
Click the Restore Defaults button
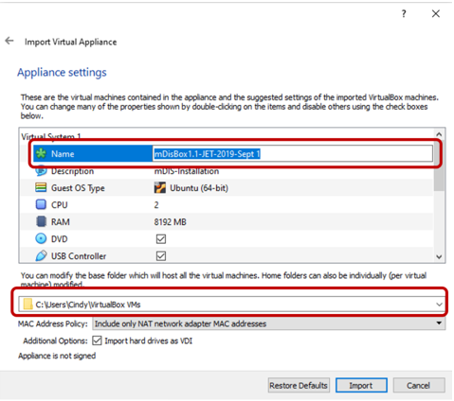coord(299,385)
